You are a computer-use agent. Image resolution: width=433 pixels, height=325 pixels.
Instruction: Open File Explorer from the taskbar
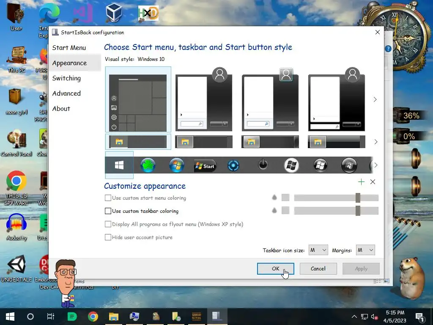click(x=113, y=317)
